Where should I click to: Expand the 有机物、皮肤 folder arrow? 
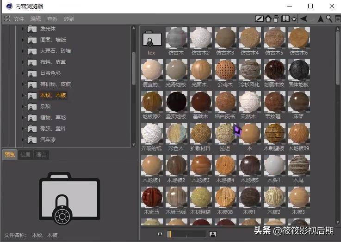pyautogui.click(x=23, y=84)
